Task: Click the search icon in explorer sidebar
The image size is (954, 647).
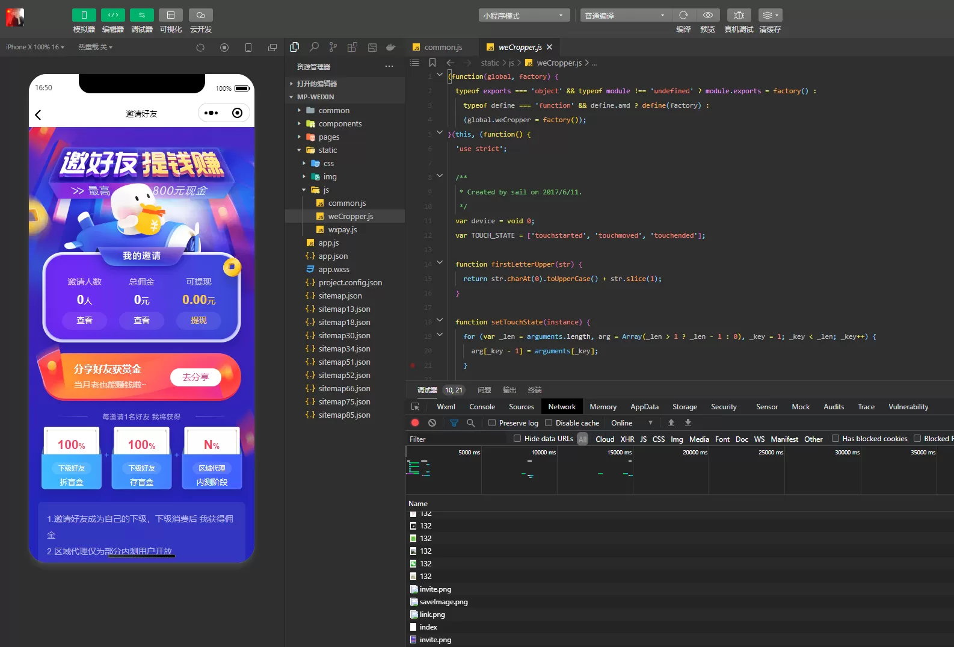Action: click(314, 47)
